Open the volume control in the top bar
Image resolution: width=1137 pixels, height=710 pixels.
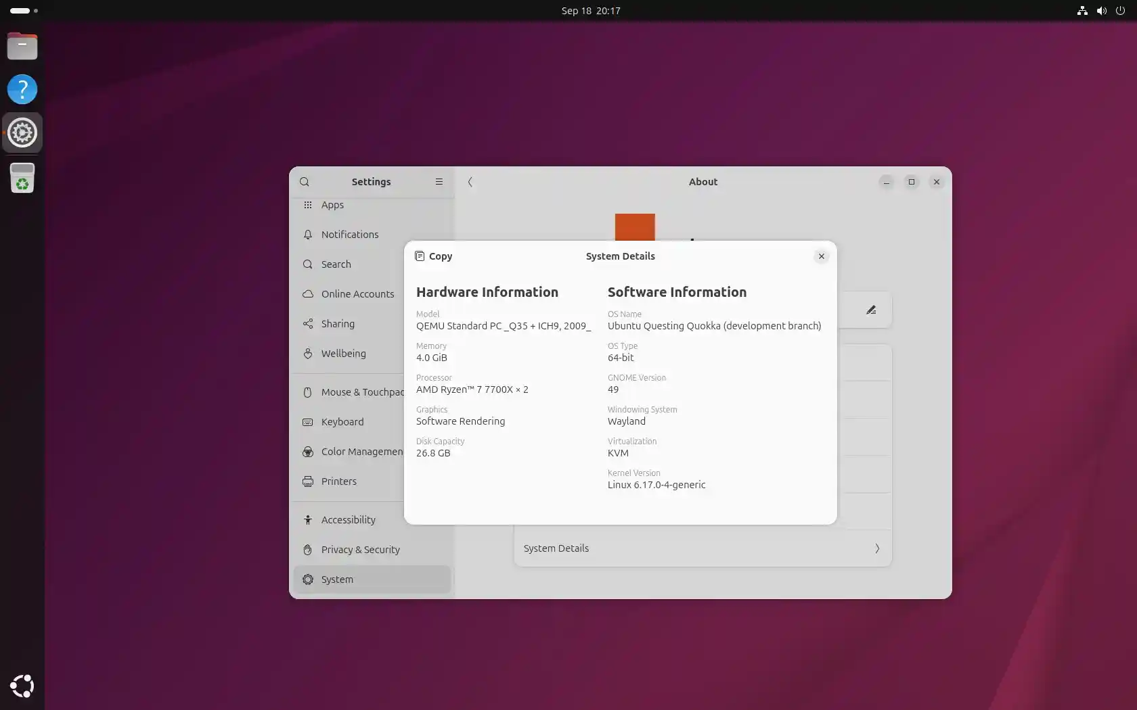pyautogui.click(x=1101, y=11)
